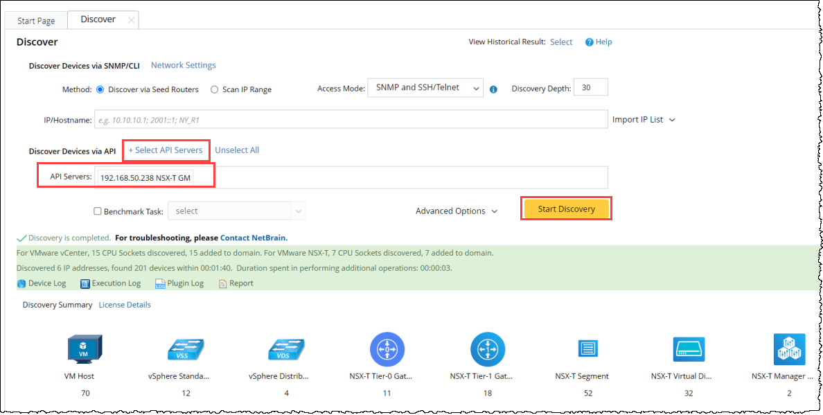Click the IP/Hostname input field
This screenshot has height=415, width=823.
point(351,120)
